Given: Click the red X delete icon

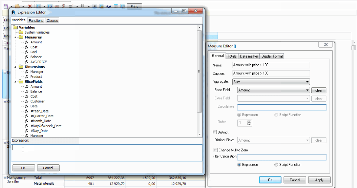Looking at the screenshot, I should [x=30, y=6].
